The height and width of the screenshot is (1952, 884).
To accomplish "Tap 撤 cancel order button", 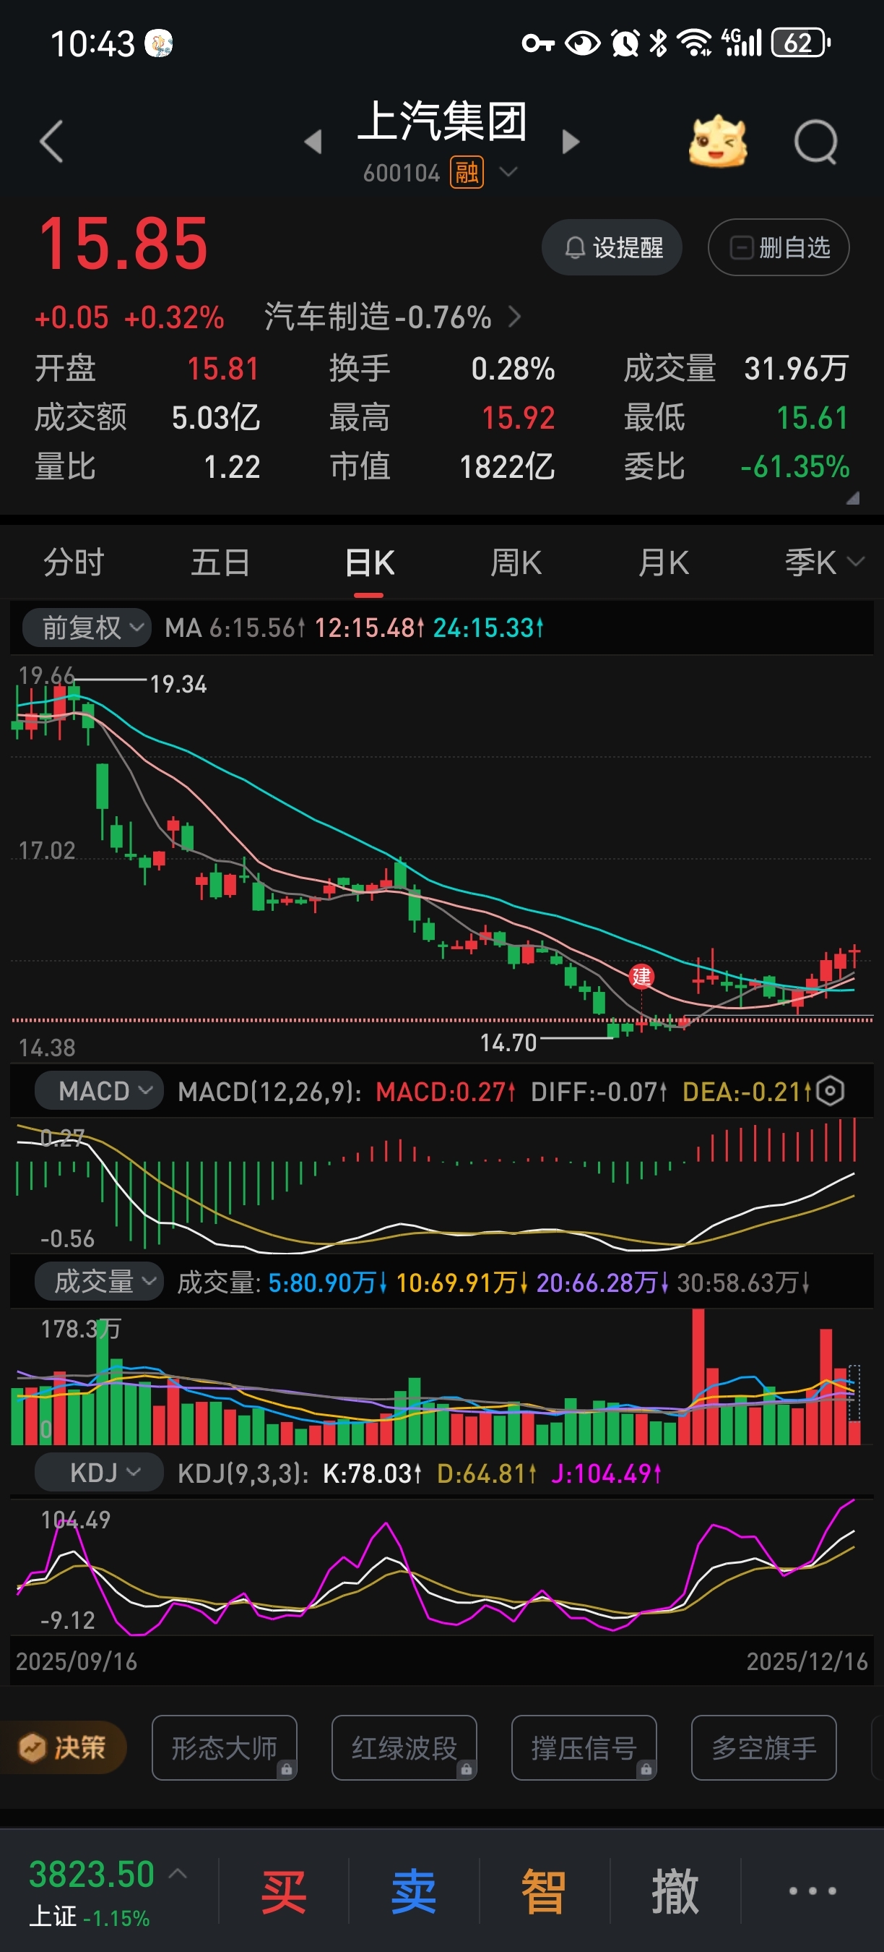I will click(675, 1891).
